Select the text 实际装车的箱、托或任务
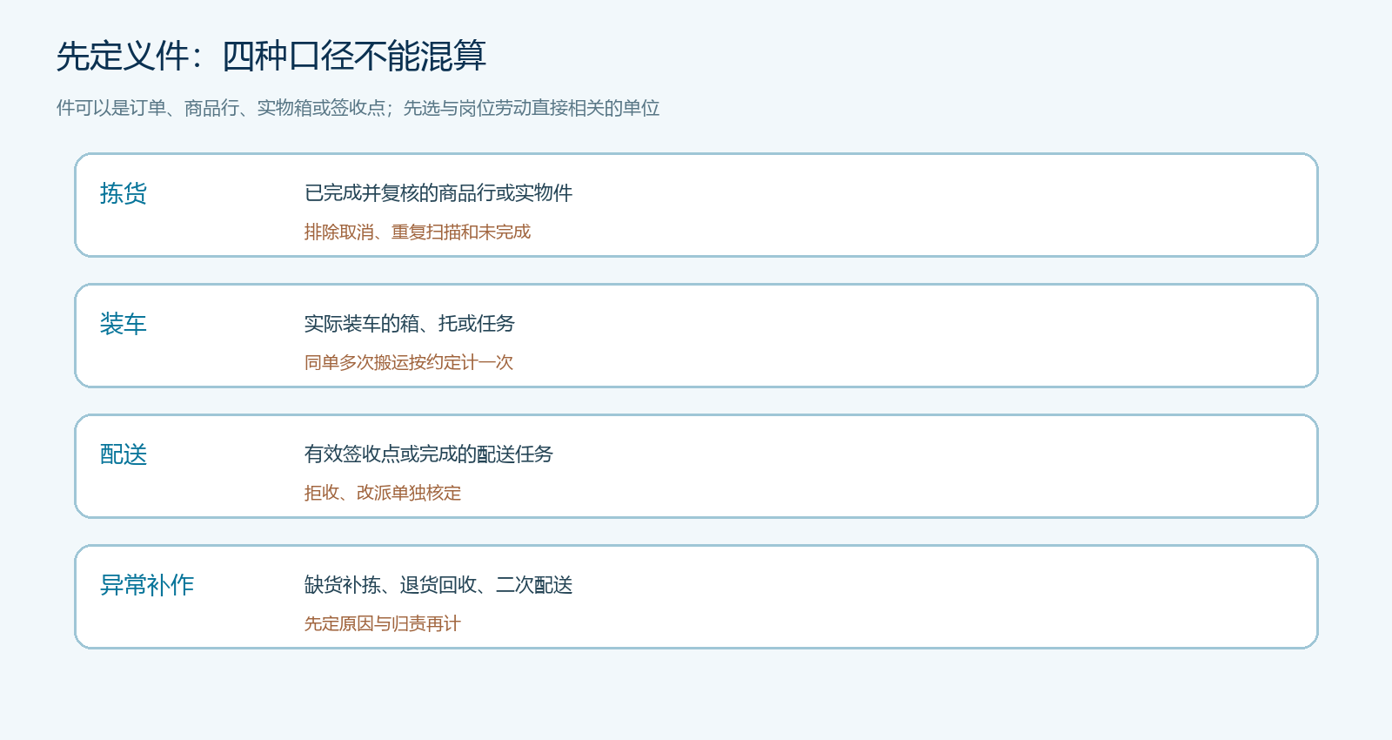The height and width of the screenshot is (740, 1392). coord(410,324)
